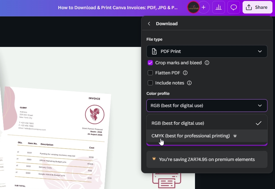Viewport: 275px width, 189px height.
Task: Click the design title to rename it
Action: [117, 7]
